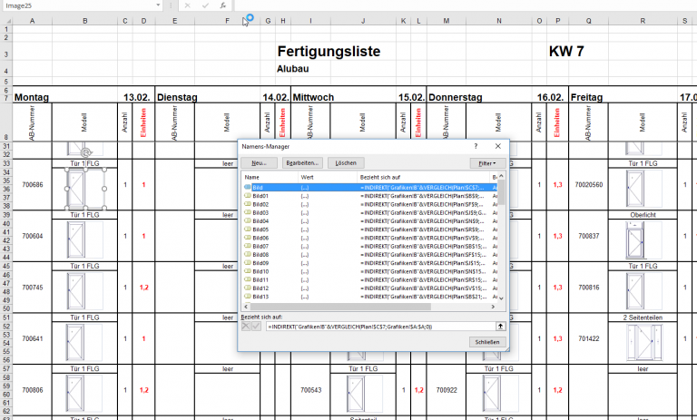Image resolution: width=697 pixels, height=420 pixels.
Task: Close the Namens-Manager dialog with X
Action: 498,146
